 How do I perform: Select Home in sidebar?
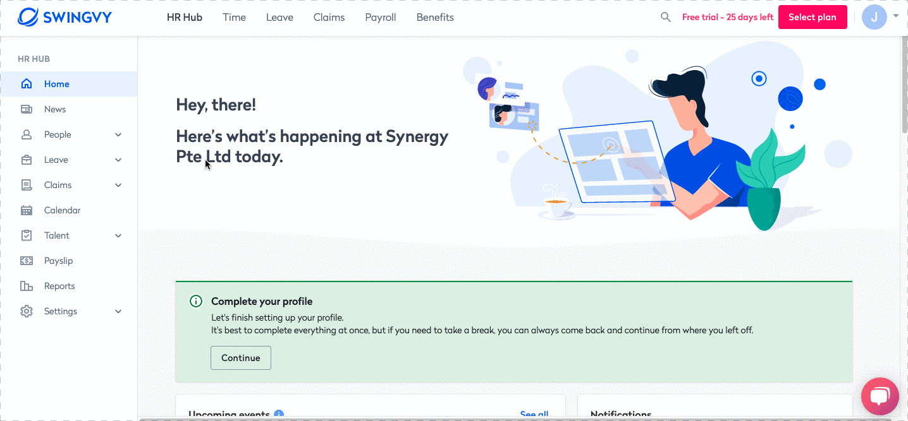pyautogui.click(x=68, y=84)
